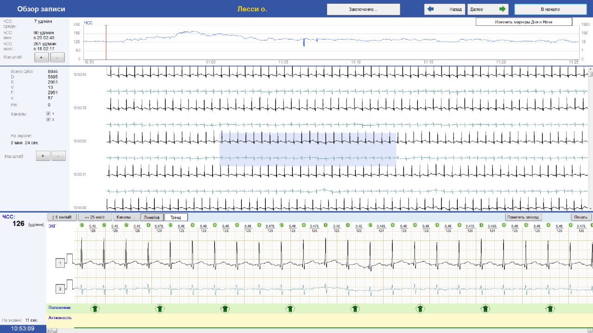Image resolution: width=593 pixels, height=333 pixels.
Task: Click the В начало button
Action: pos(550,9)
